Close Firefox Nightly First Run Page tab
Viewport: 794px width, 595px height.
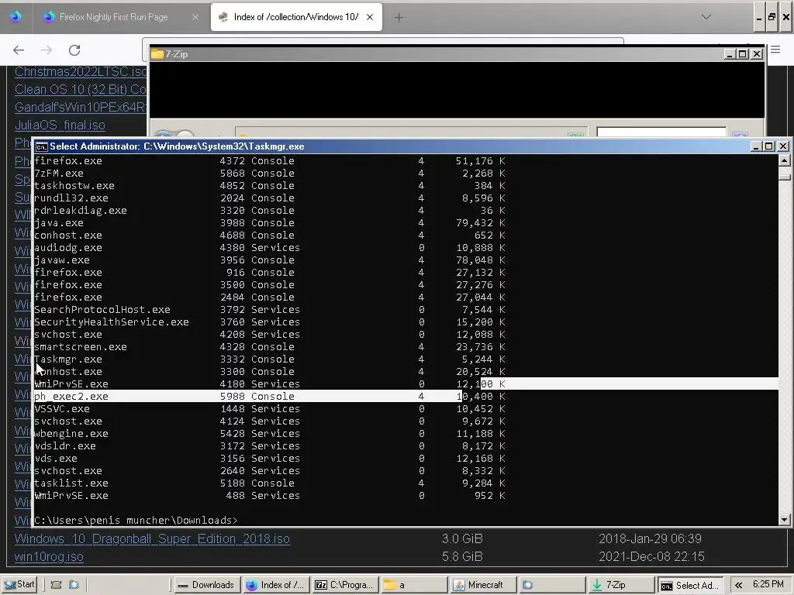[x=195, y=17]
